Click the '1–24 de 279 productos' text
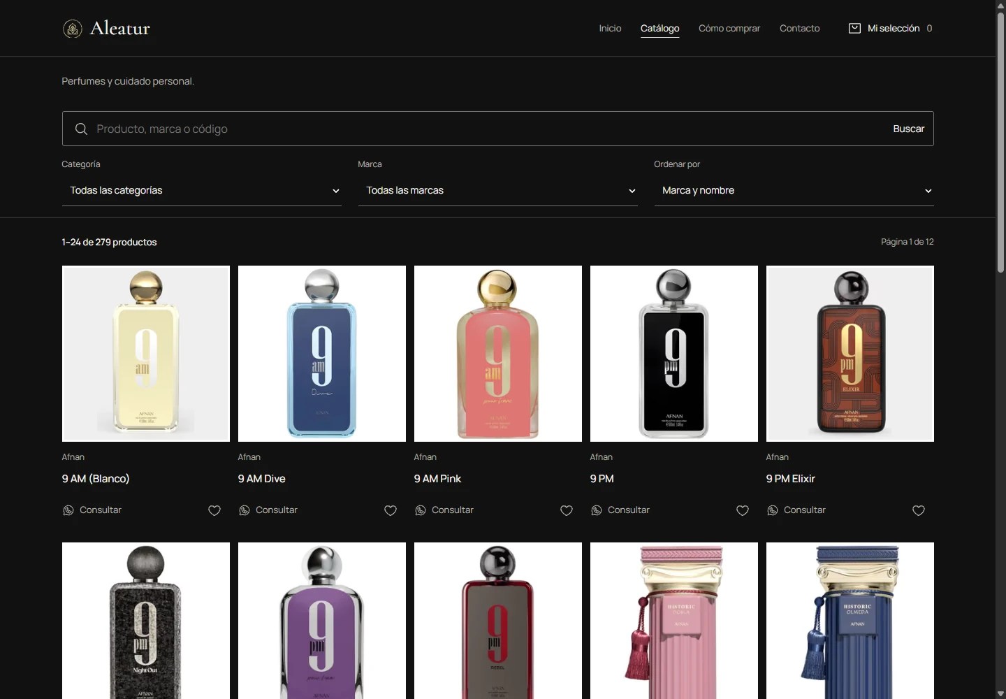The image size is (1006, 699). [110, 243]
